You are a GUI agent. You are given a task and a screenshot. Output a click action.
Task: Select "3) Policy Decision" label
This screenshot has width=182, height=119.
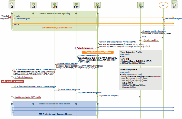[151, 40]
